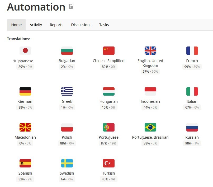The image size is (213, 187).
Task: Click the Germany flag icon
Action: (x=25, y=91)
